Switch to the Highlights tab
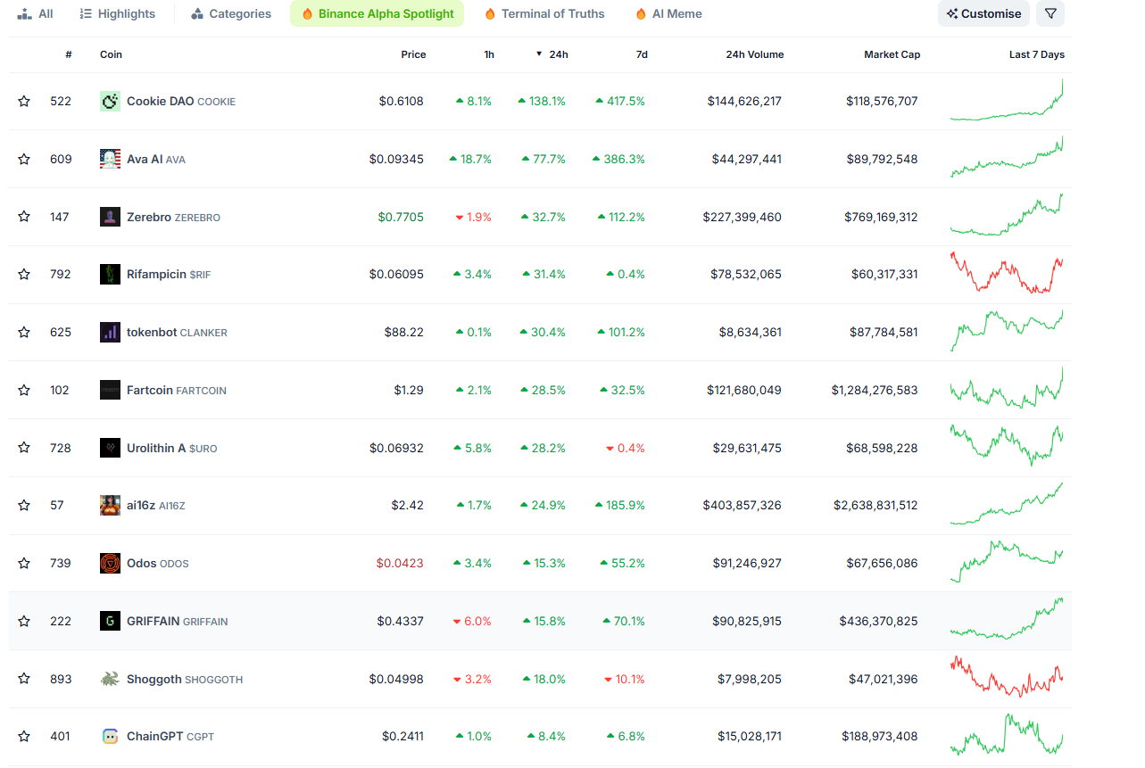This screenshot has width=1145, height=768. point(117,13)
